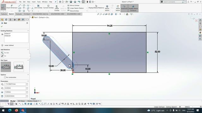Collapse the Options section
The height and width of the screenshot is (113, 202).
pos(28,75)
